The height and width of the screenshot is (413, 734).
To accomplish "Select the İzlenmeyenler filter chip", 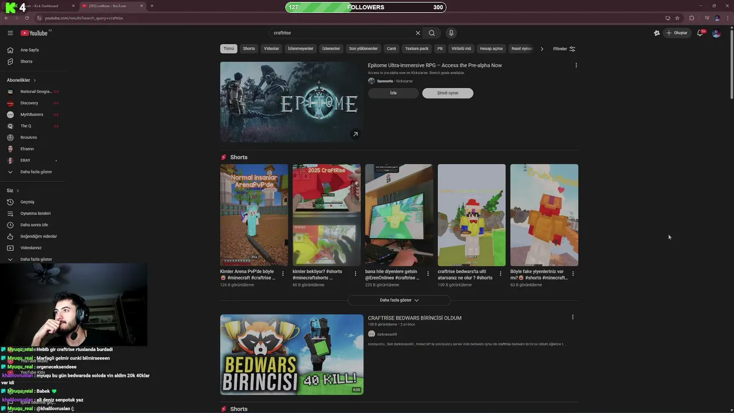I will (x=300, y=49).
